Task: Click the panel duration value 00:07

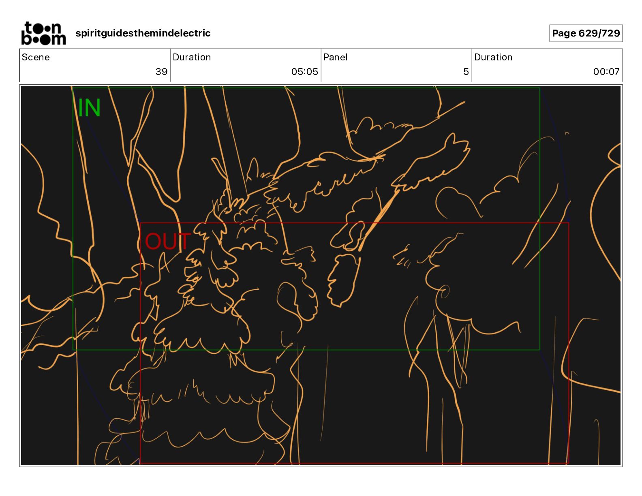Action: [x=606, y=72]
